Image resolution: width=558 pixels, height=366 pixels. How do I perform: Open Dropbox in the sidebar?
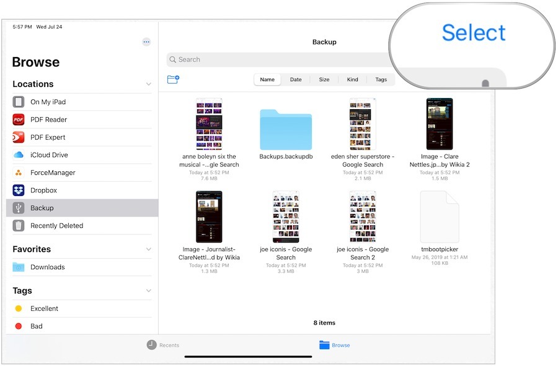(x=43, y=190)
